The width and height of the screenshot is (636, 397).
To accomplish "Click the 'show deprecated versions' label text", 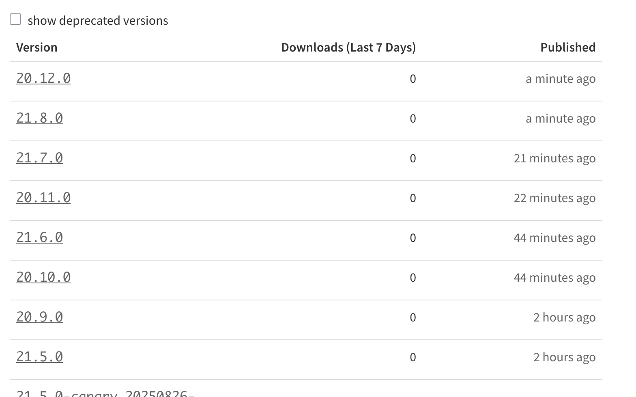I will click(98, 21).
